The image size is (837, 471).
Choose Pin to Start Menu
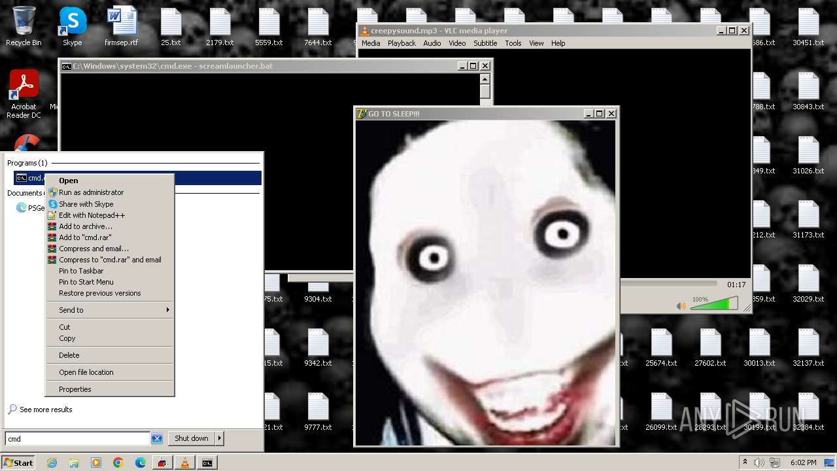point(109,282)
